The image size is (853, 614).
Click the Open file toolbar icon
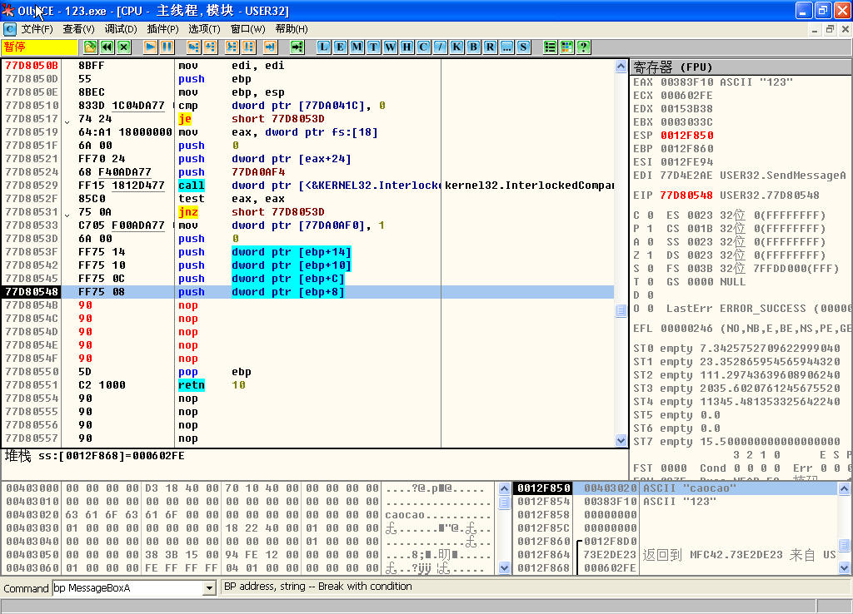(x=90, y=47)
